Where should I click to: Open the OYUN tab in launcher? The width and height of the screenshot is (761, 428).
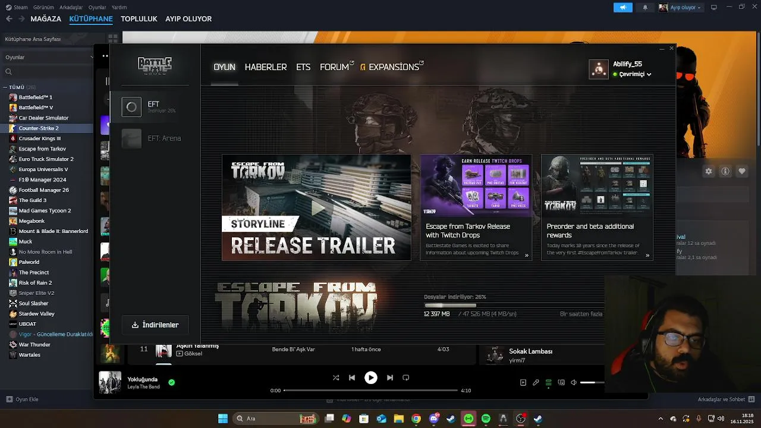coord(224,67)
